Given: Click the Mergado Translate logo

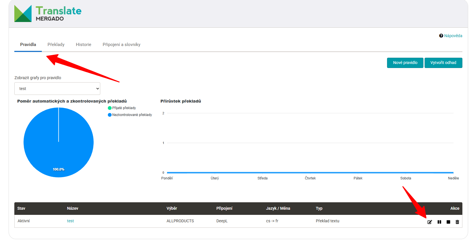Looking at the screenshot, I should (x=48, y=13).
